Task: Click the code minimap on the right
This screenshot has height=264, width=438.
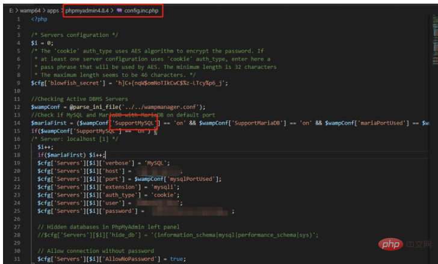Action: [435, 40]
